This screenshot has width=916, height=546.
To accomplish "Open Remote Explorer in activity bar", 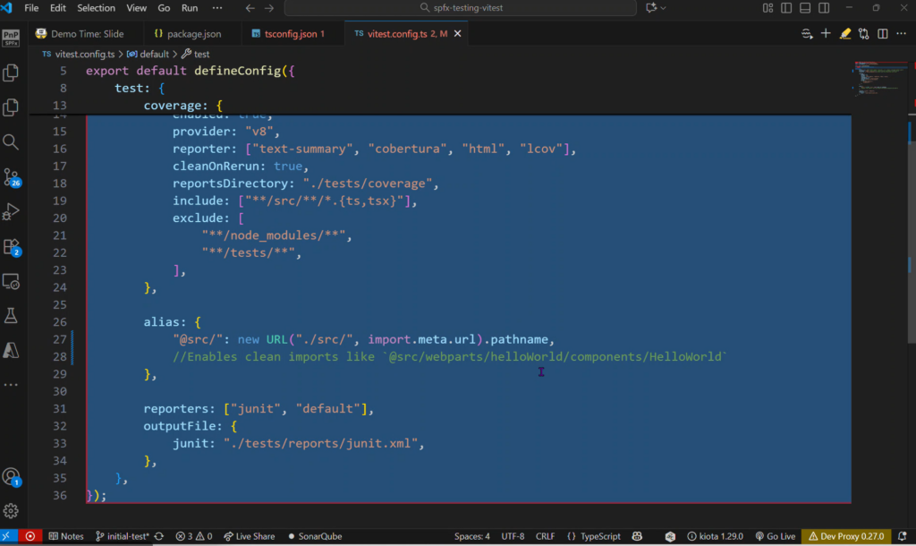I will click(11, 281).
